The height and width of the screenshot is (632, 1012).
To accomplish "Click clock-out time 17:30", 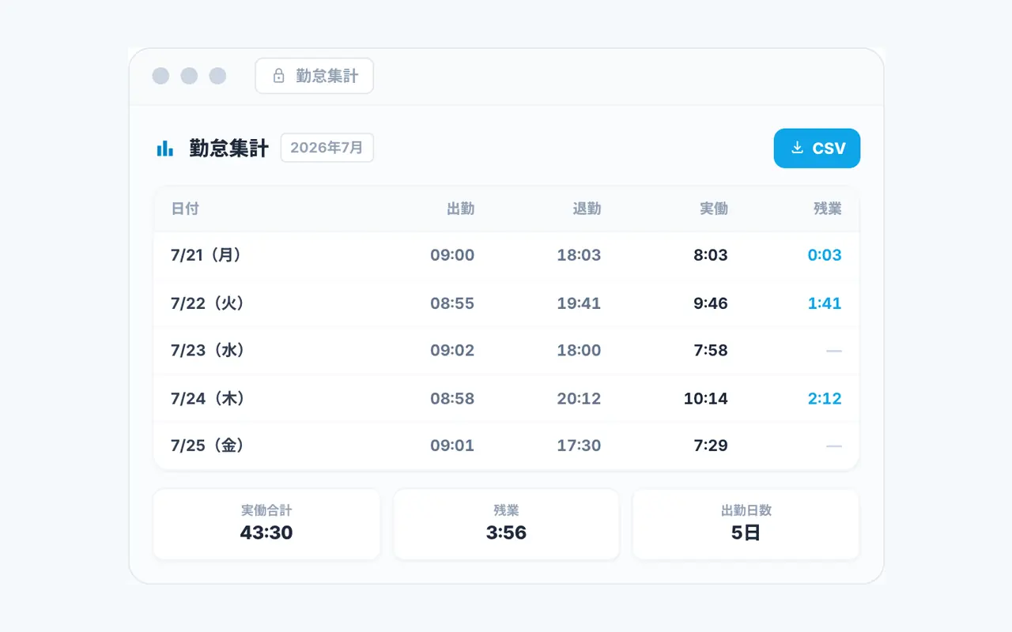I will point(579,446).
